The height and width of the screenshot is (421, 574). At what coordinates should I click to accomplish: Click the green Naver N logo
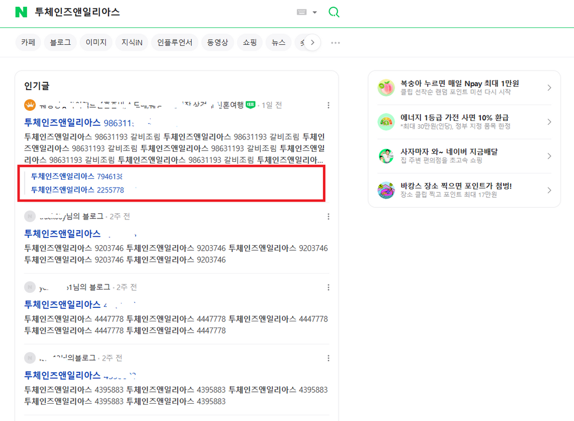(21, 12)
